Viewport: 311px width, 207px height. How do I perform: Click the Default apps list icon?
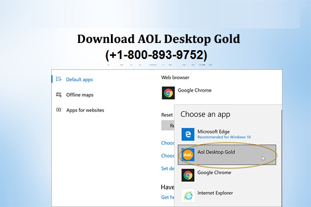(59, 79)
